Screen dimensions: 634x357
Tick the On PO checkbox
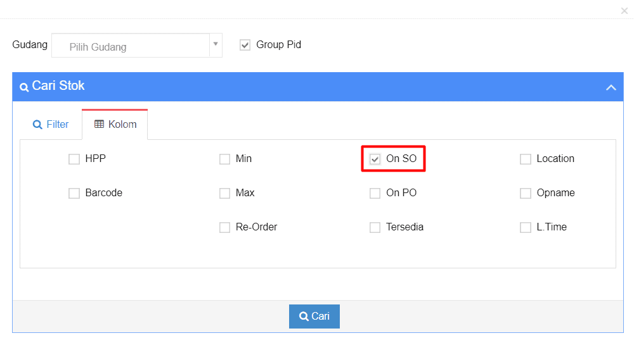[x=375, y=193]
